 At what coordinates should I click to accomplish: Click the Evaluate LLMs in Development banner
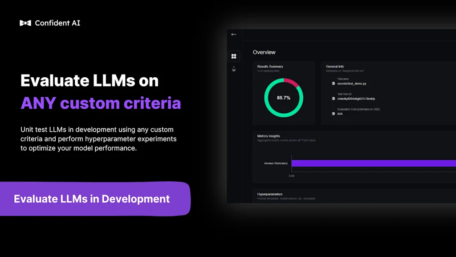95,199
